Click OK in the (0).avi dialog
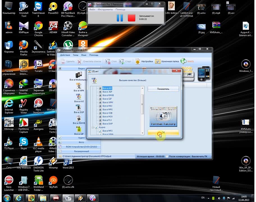256x202 pixels. click(x=163, y=132)
